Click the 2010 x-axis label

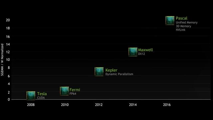pyautogui.click(x=65, y=105)
